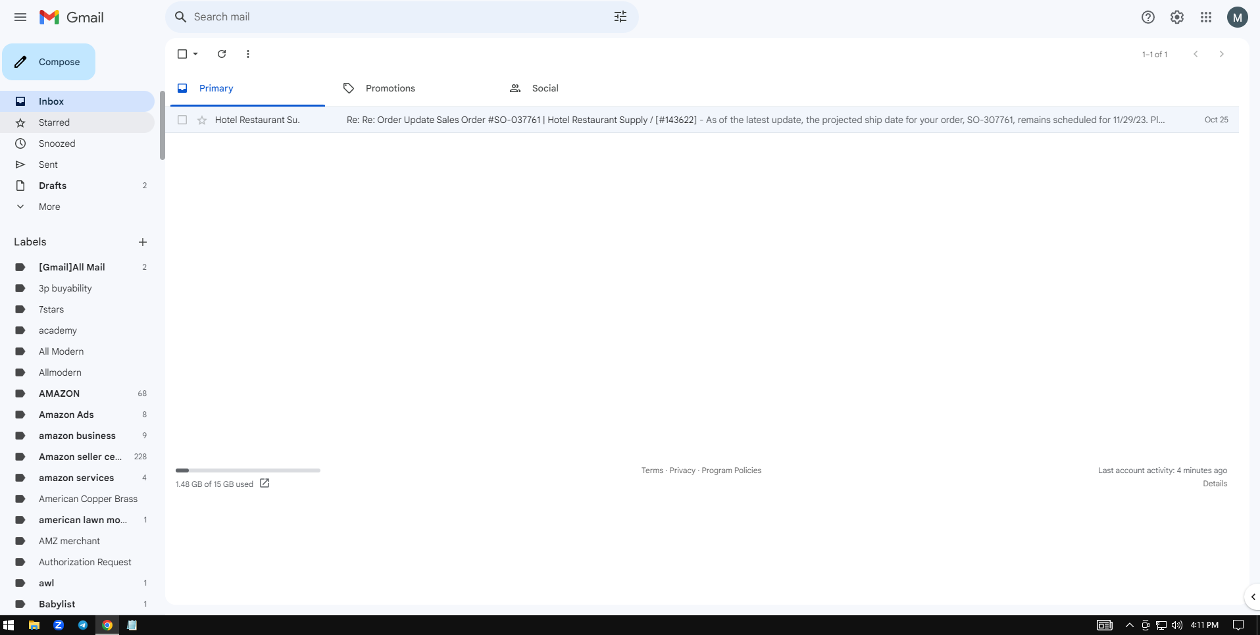The height and width of the screenshot is (635, 1260).
Task: Open File Explorer in the taskbar
Action: pyautogui.click(x=34, y=625)
